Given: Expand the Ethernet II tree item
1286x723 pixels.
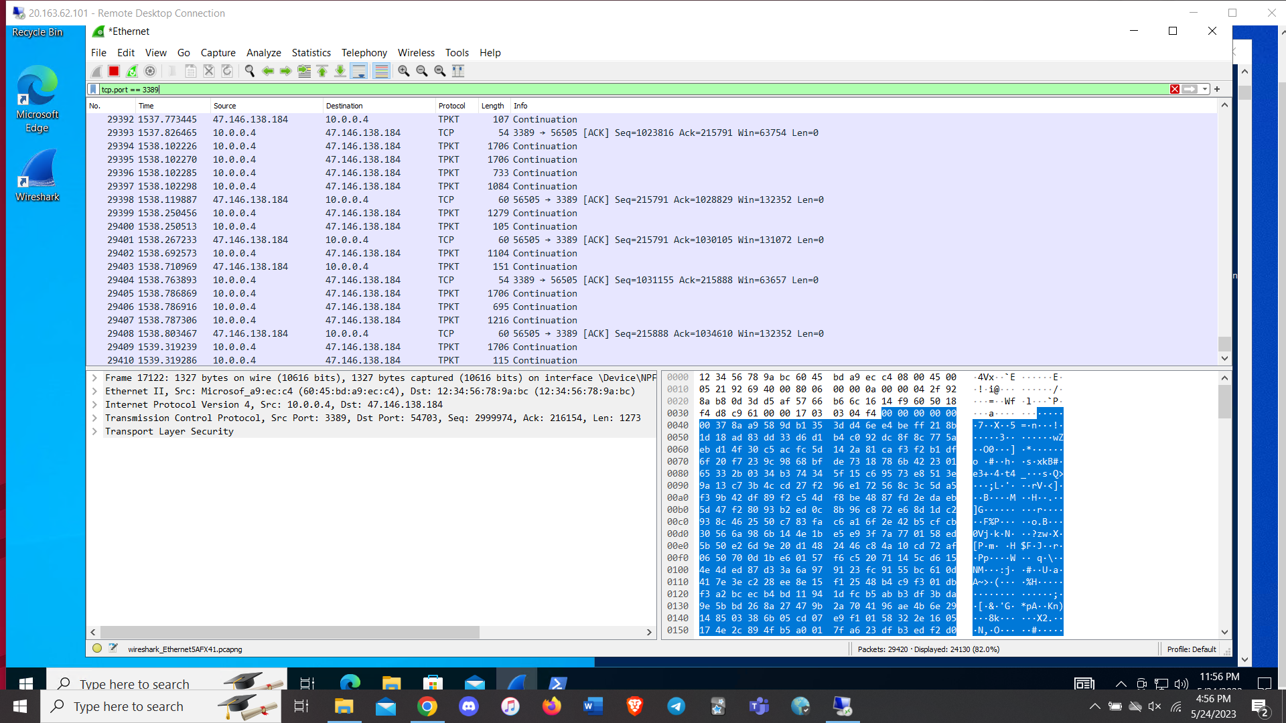Looking at the screenshot, I should point(94,391).
